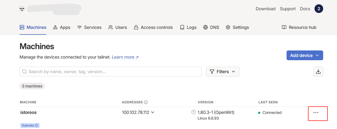Open the Add device dropdown
Image resolution: width=337 pixels, height=129 pixels.
305,55
